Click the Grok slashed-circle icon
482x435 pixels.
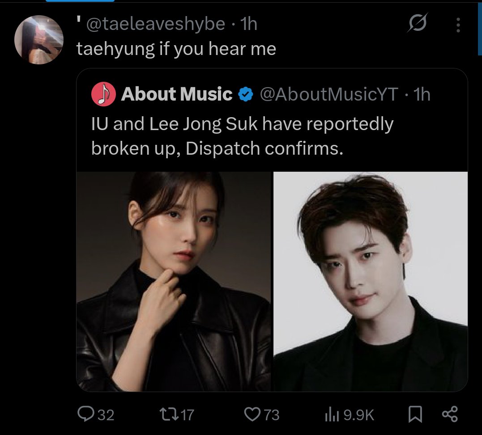pyautogui.click(x=418, y=23)
